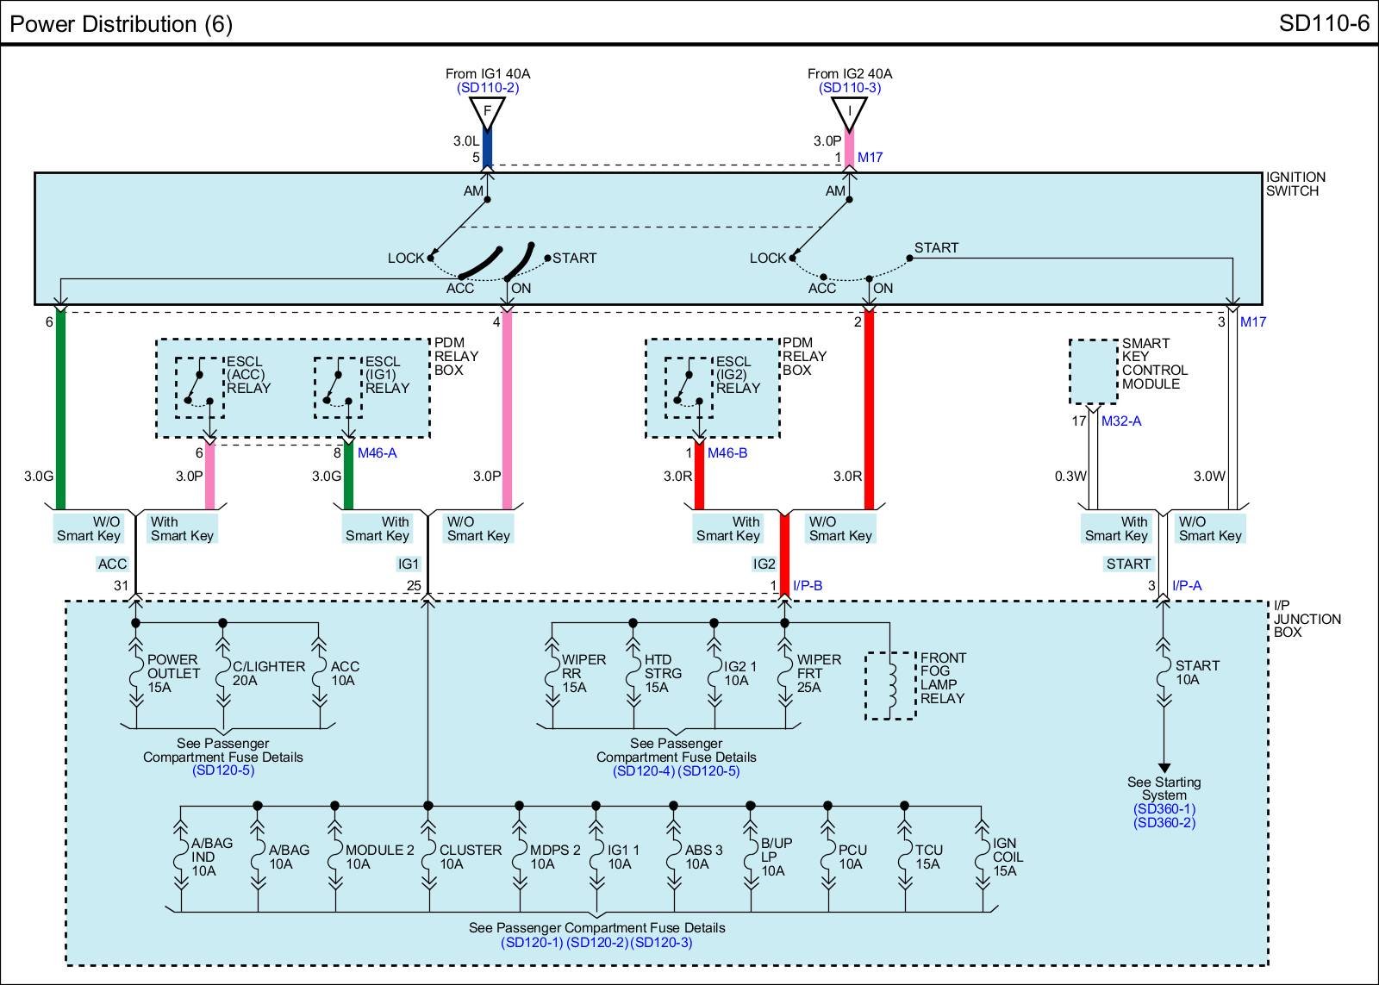Click the SD110-6 page code
The width and height of the screenshot is (1379, 985).
click(1323, 23)
